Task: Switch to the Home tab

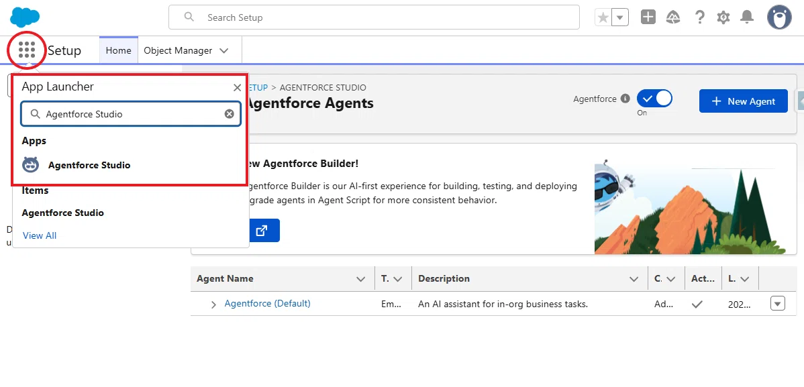Action: pos(118,50)
